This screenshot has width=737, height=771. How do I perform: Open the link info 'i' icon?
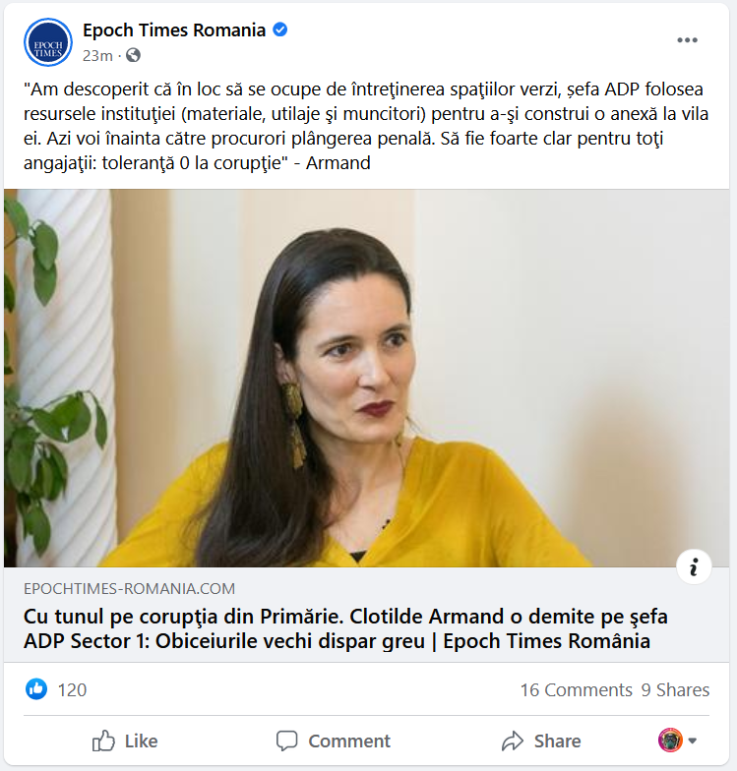click(694, 566)
